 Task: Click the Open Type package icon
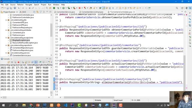(91, 8)
